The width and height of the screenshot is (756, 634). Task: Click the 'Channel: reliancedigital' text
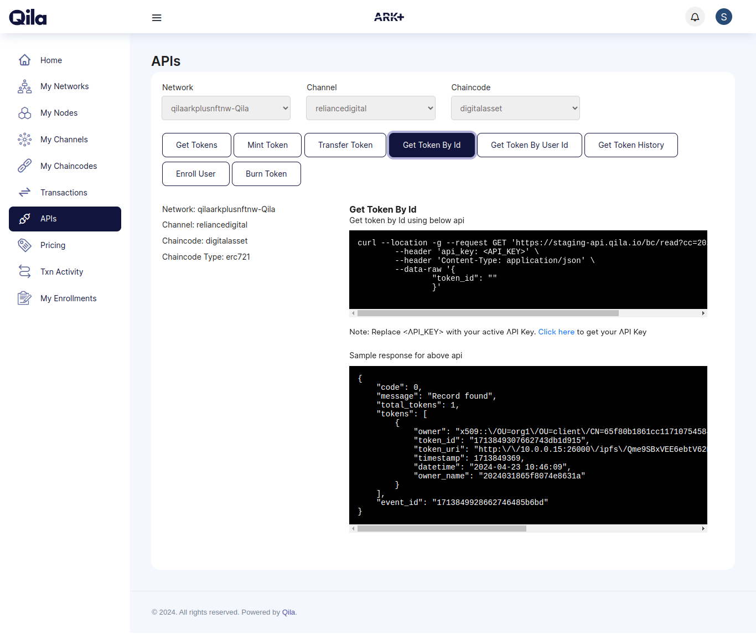pos(205,225)
